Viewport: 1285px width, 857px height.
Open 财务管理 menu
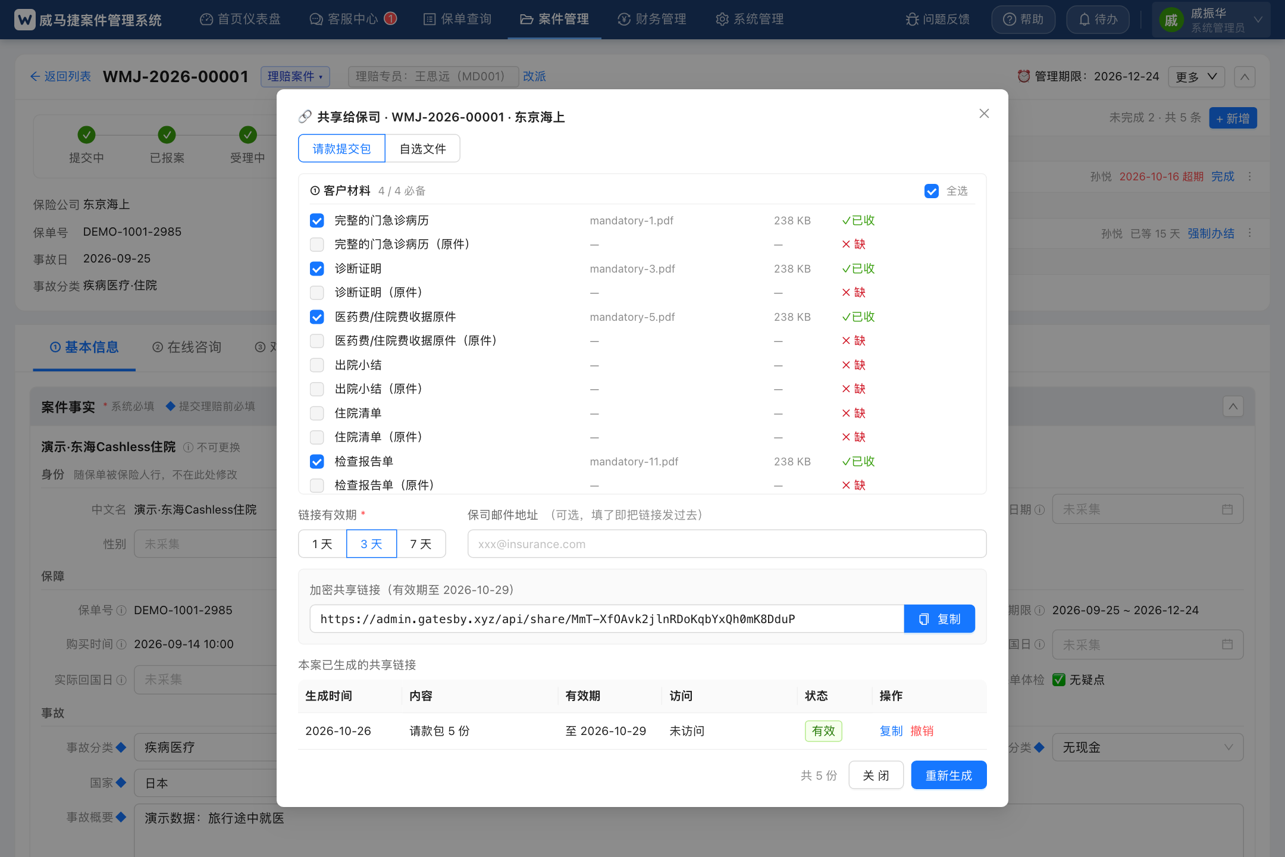(652, 20)
